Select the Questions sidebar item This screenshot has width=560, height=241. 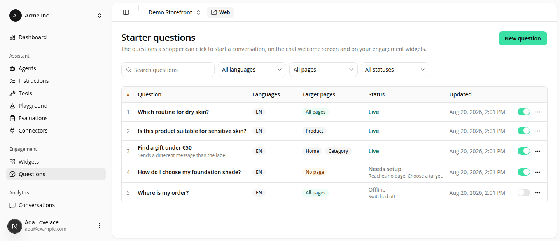[56, 174]
